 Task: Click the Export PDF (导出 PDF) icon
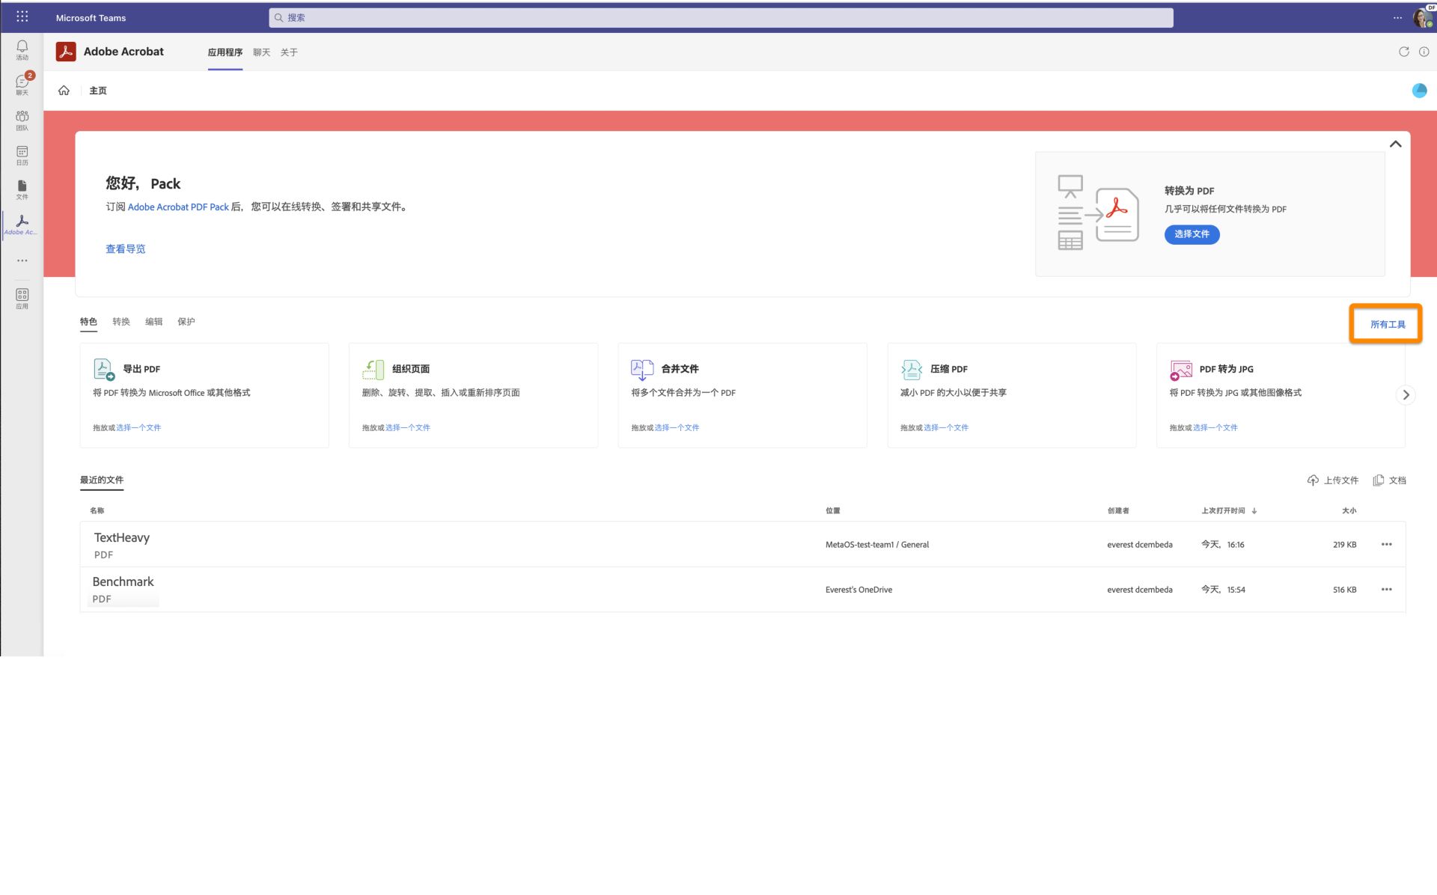tap(104, 369)
